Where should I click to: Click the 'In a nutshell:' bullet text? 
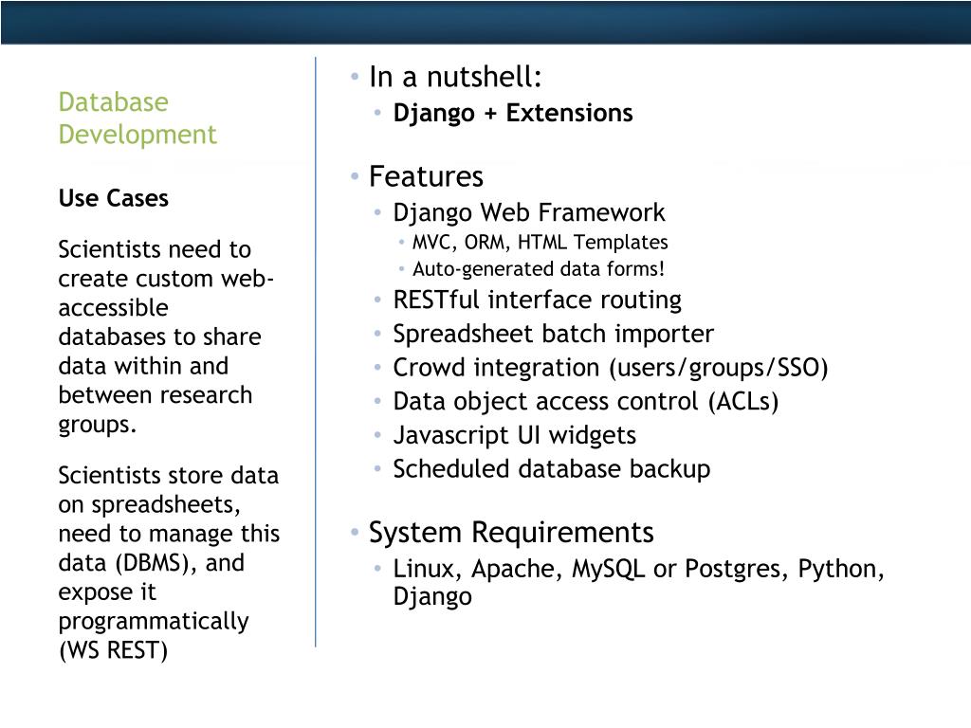[x=455, y=78]
